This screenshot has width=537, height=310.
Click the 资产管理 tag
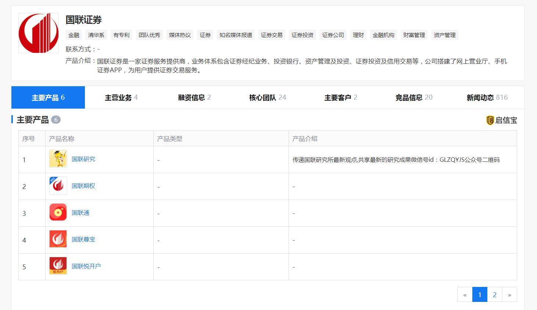point(445,35)
